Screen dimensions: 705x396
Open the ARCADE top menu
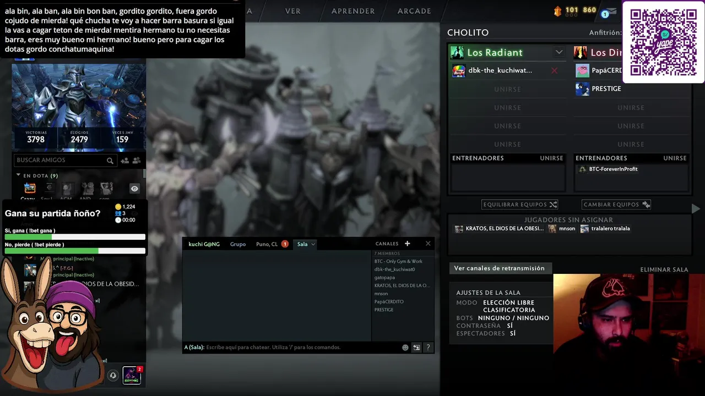point(414,11)
